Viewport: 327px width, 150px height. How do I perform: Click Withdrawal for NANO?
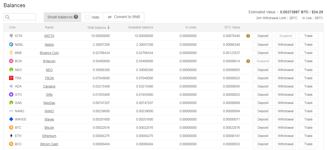tap(286, 111)
